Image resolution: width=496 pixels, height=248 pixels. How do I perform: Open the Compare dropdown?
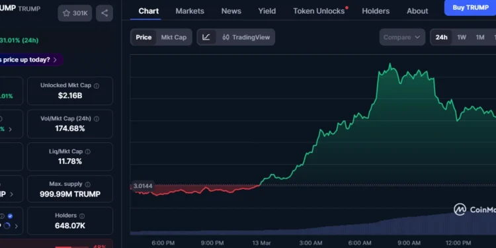402,37
